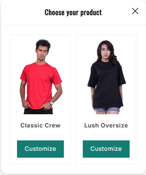Tap the Classic Crew text label
Screen dimensions: 146x175
click(40, 125)
